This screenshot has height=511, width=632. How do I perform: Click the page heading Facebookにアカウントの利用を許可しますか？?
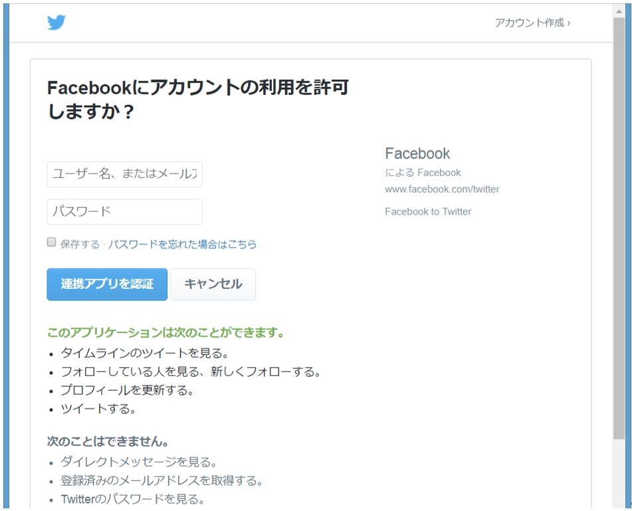coord(197,99)
